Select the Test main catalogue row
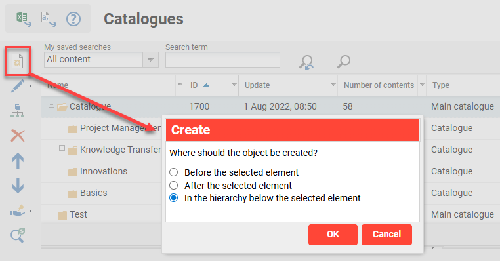Screen dimensions: 500x261 pyautogui.click(x=79, y=215)
